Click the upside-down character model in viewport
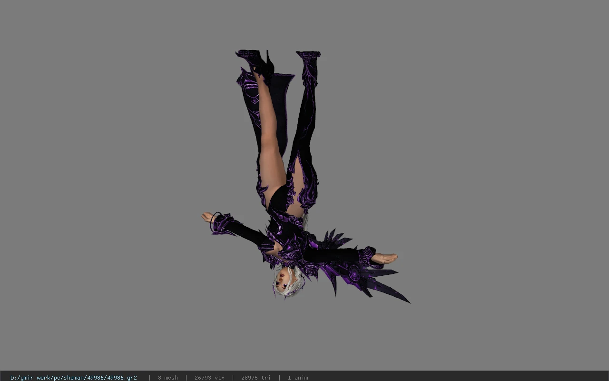 [304, 176]
